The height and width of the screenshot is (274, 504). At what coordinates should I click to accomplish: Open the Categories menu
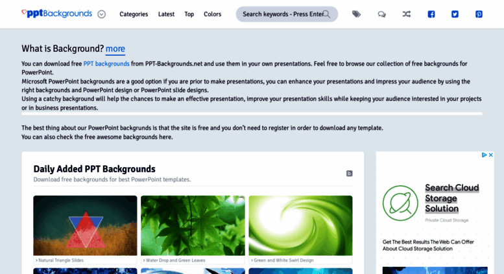134,14
